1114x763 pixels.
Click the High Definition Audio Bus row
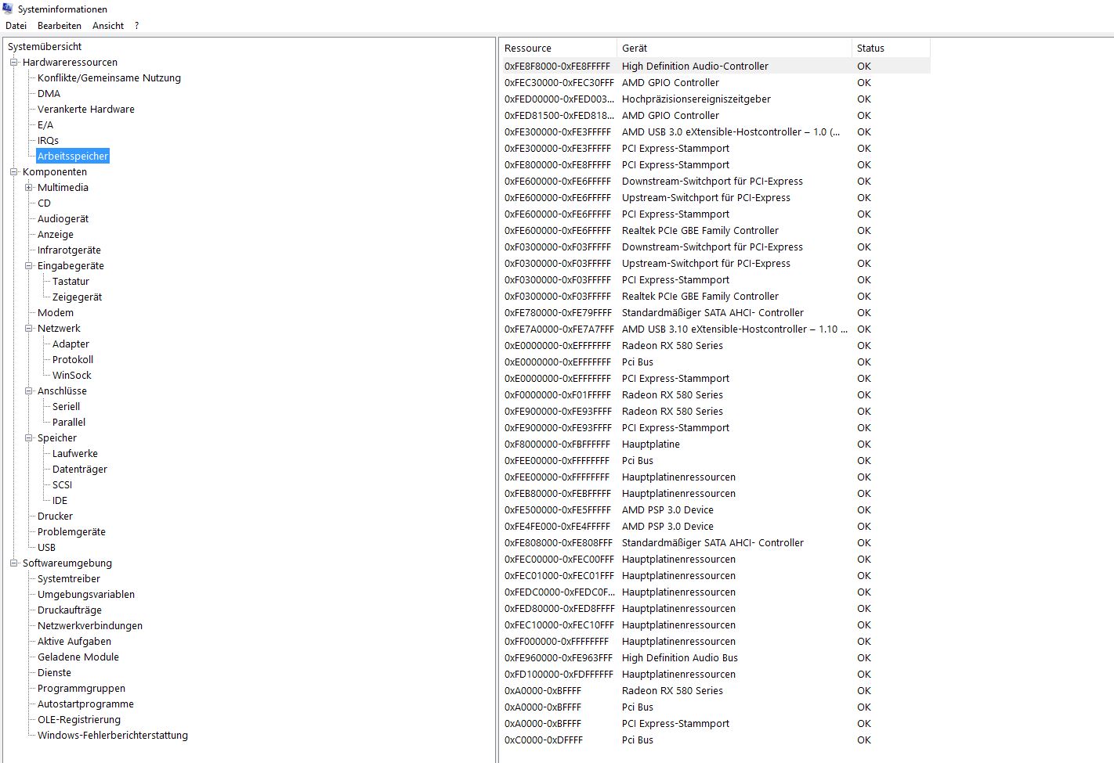click(716, 657)
